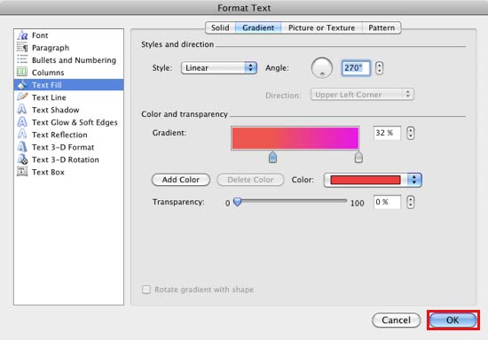Click the Transparency slider thumb

[x=238, y=202]
